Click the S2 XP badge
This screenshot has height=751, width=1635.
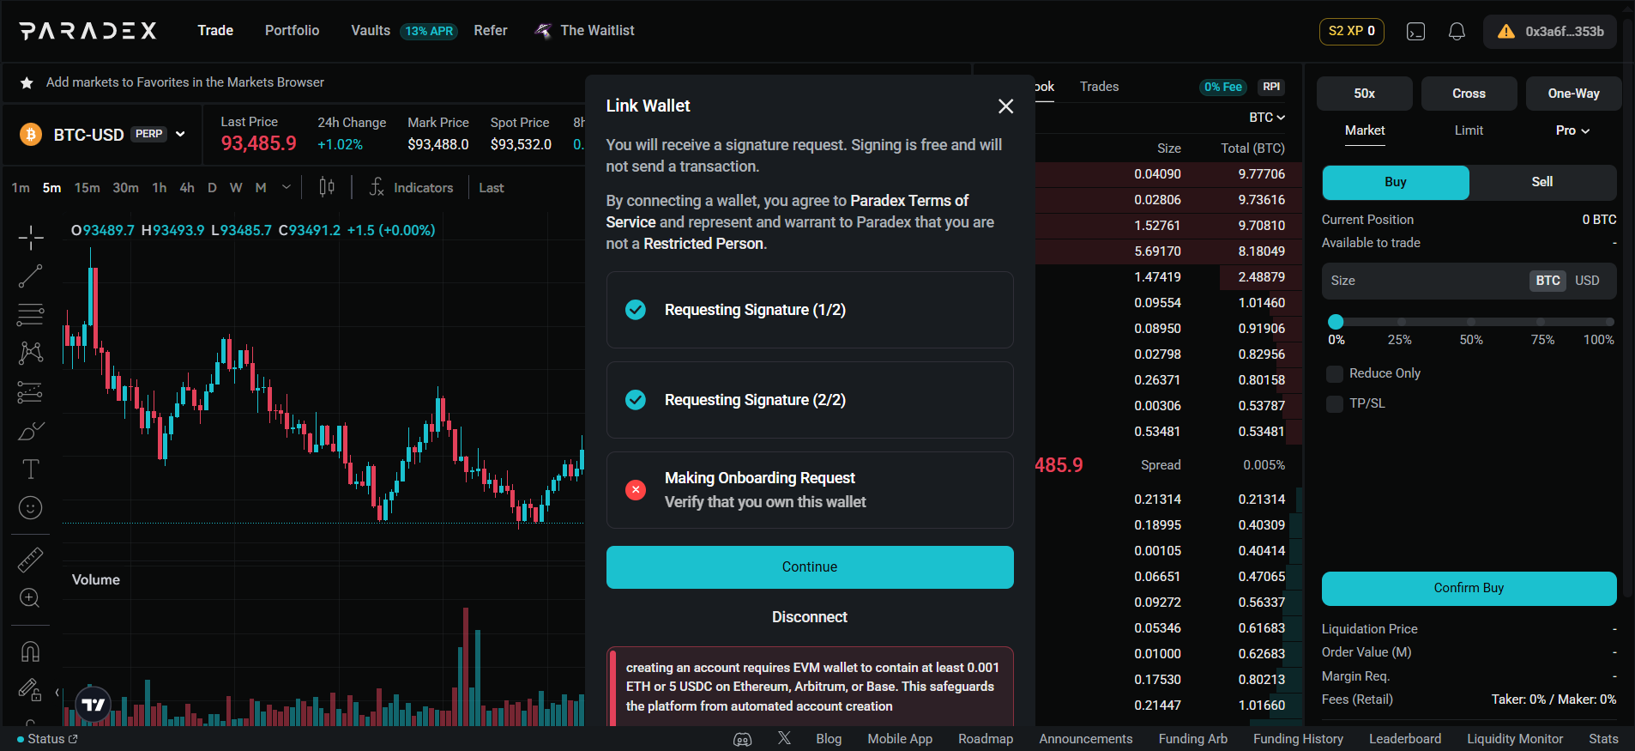pyautogui.click(x=1352, y=31)
